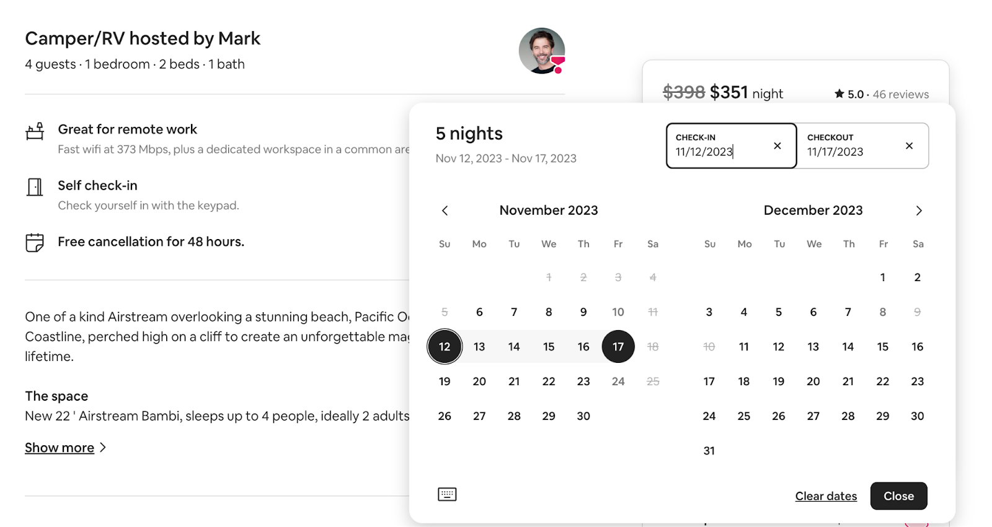Viewport: 992px width, 527px height.
Task: Click the self check-in door icon
Action: click(x=35, y=186)
